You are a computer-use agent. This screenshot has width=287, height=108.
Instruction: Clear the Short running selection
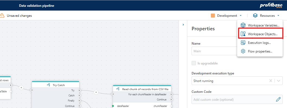(x=271, y=81)
